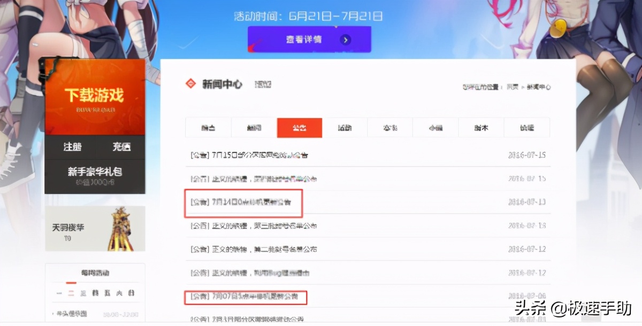
Task: Click the red diamond icon beside 新闻中心 heading
Action: [x=190, y=84]
